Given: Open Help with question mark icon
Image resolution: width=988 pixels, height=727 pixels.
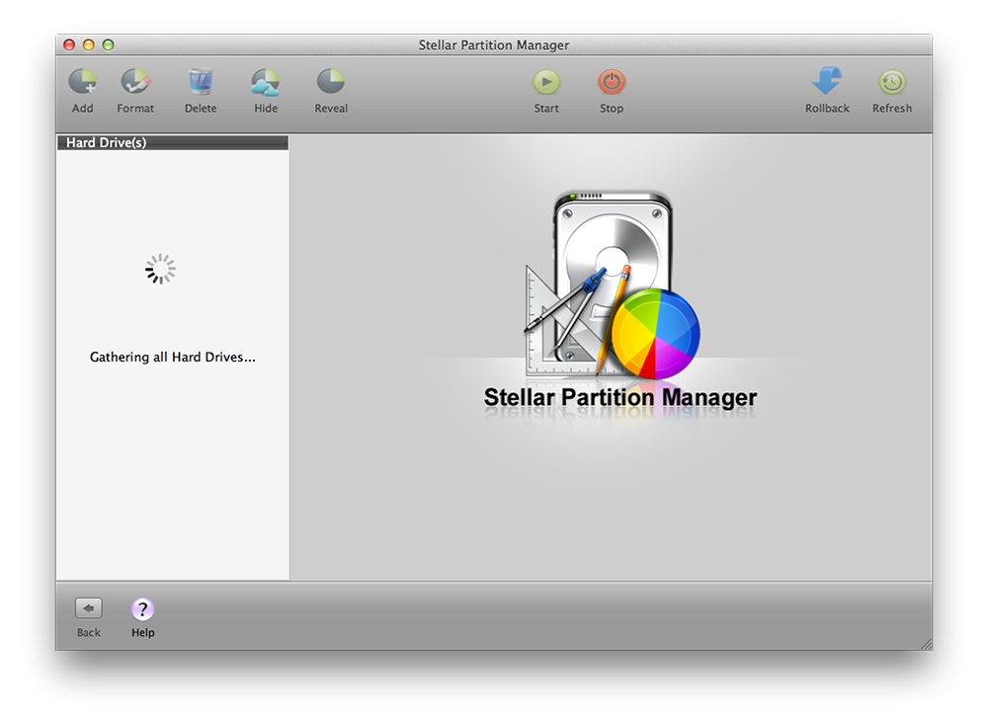Looking at the screenshot, I should click(143, 609).
